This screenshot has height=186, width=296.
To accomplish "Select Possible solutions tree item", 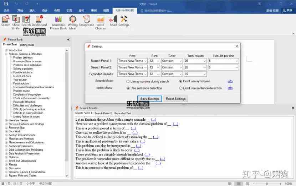I will tap(23, 72).
